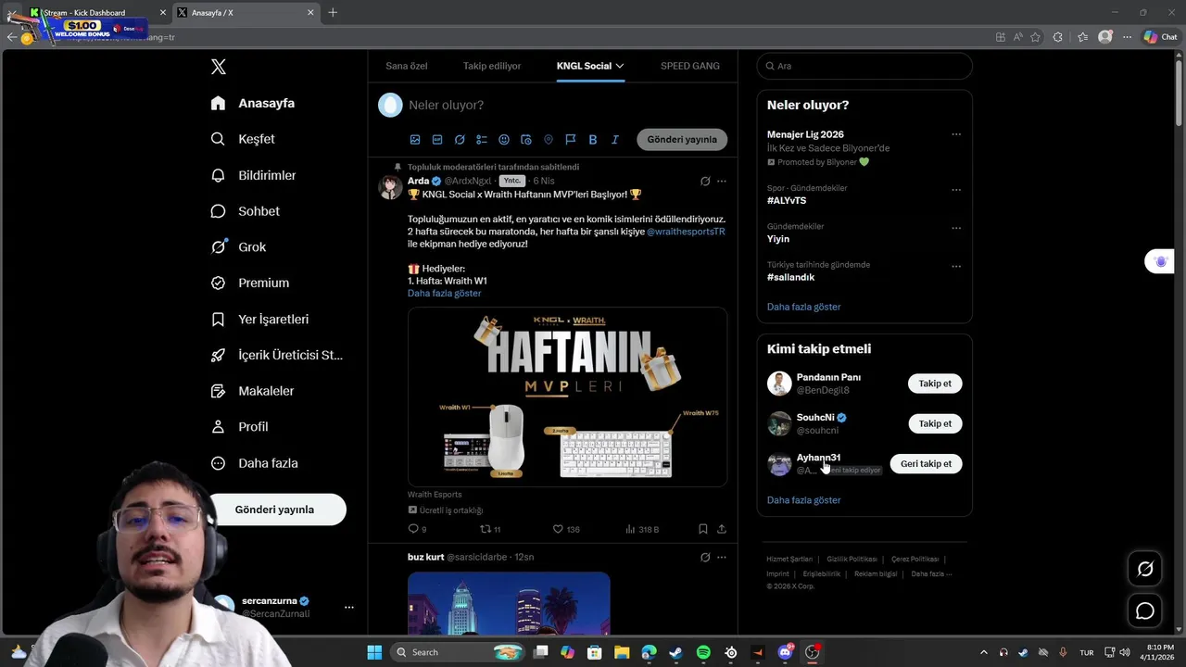Add a poll from composer toolbar

click(x=482, y=140)
